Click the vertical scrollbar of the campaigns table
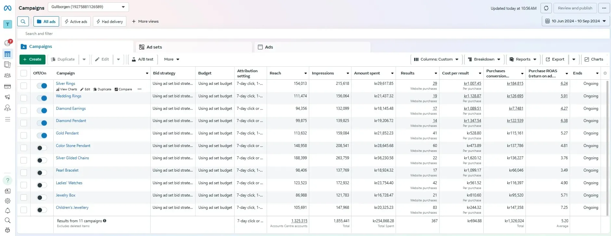The width and height of the screenshot is (611, 236). click(x=607, y=148)
